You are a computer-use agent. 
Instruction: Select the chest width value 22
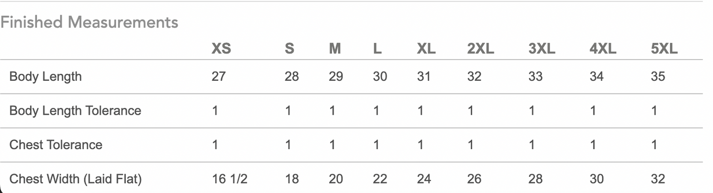pyautogui.click(x=380, y=179)
